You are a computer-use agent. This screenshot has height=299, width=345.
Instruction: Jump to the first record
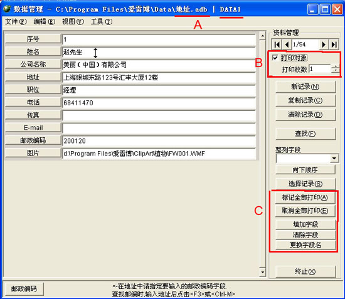277,45
